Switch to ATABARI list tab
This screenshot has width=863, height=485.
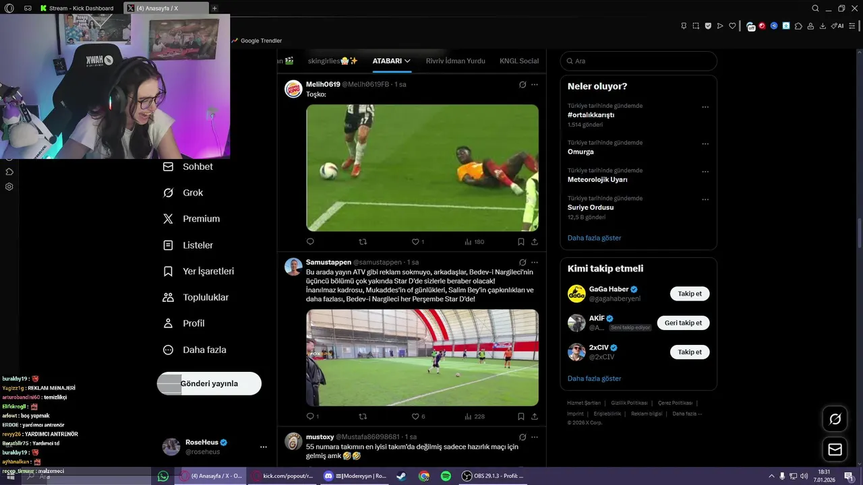[387, 61]
